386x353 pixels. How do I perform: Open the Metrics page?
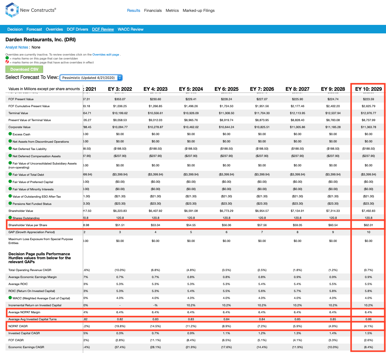172,10
